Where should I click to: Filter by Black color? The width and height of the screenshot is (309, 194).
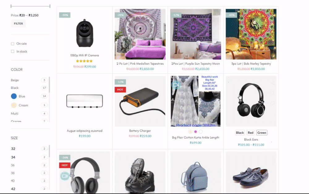(x=15, y=88)
